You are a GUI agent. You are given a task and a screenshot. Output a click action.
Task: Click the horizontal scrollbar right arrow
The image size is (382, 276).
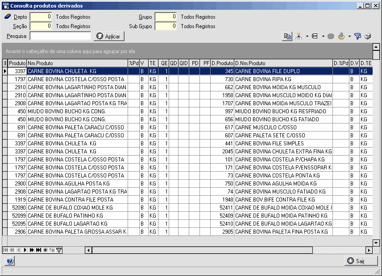pos(369,250)
